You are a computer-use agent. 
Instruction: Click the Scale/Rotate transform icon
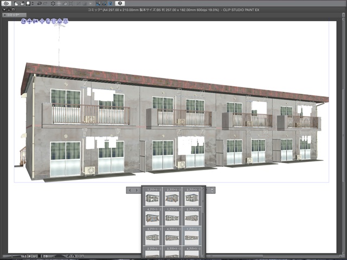pos(71,3)
